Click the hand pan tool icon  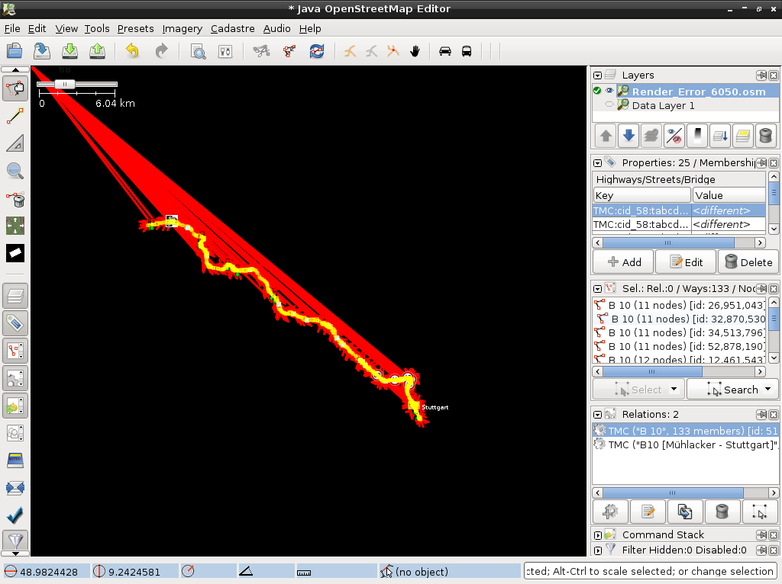click(415, 51)
